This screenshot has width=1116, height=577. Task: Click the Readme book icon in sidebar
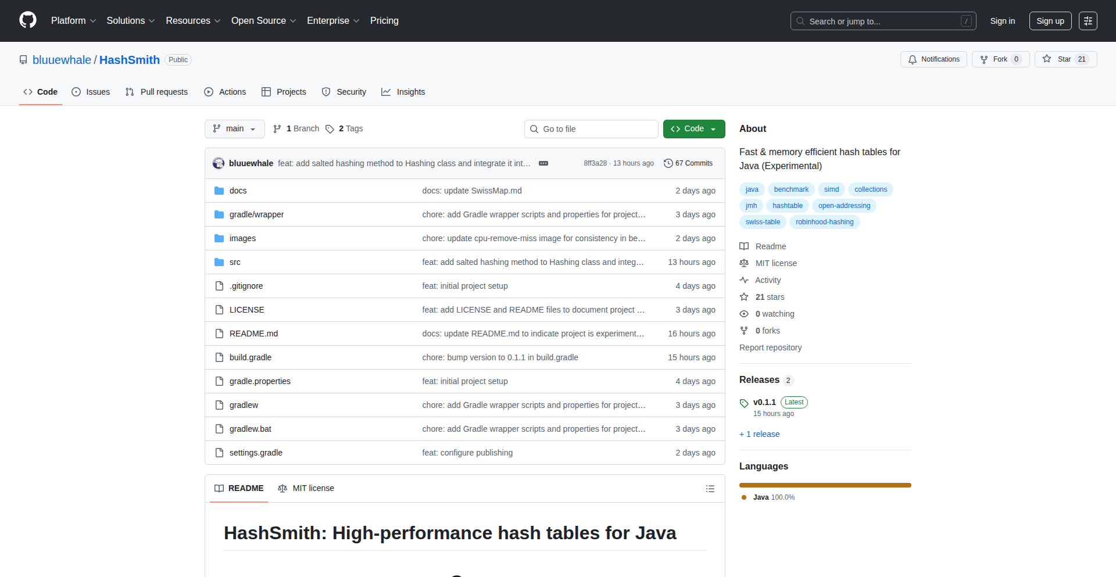745,246
